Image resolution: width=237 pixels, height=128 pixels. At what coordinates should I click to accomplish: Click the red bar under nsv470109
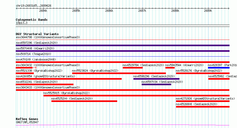click(122, 62)
